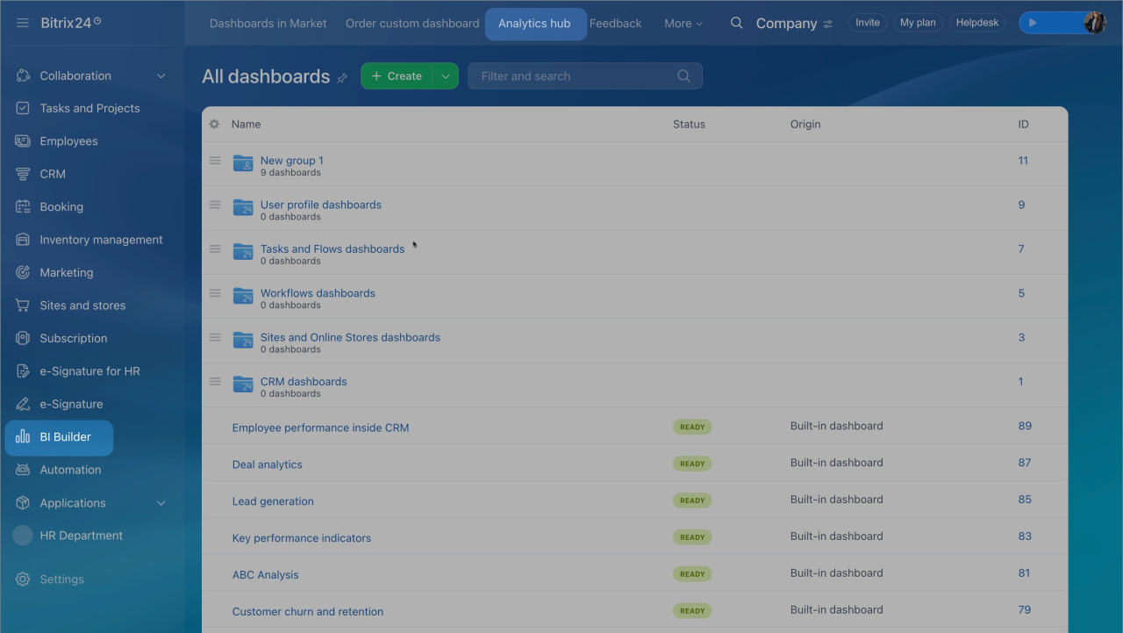Screen dimensions: 1123x633
Task: Click the Settings gear icon in sidebar
Action: tap(23, 579)
